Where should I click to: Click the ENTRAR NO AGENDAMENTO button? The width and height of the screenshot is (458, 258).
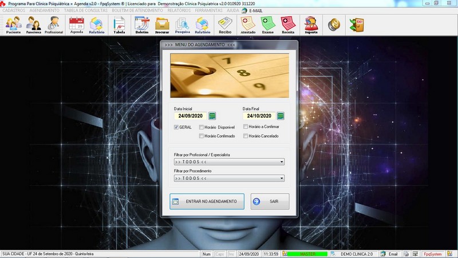(207, 202)
